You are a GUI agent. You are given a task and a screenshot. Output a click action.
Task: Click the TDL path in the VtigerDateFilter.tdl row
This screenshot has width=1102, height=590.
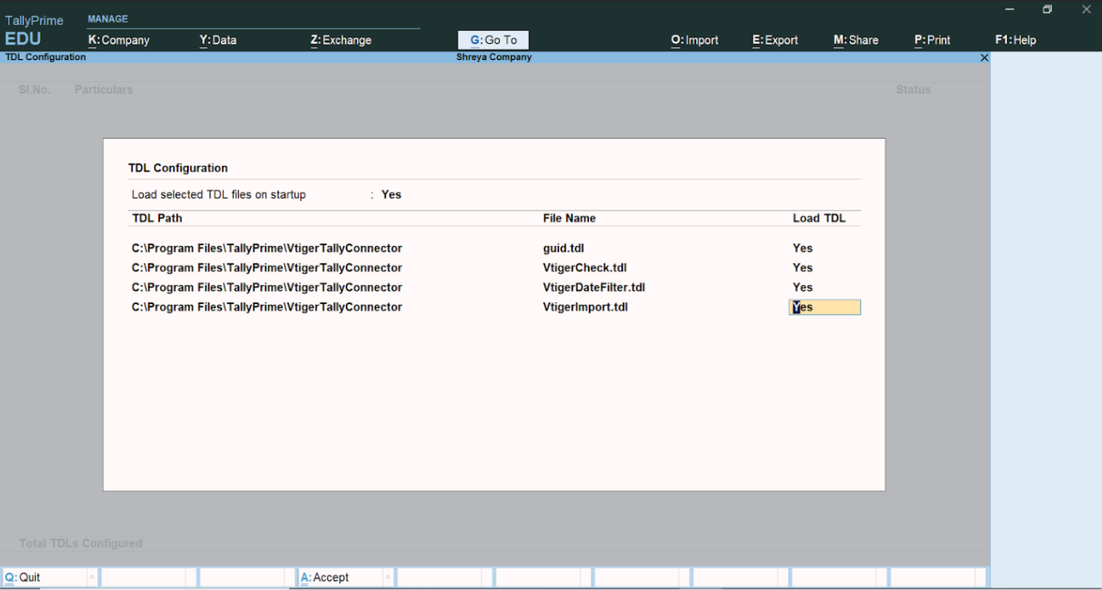tap(267, 288)
